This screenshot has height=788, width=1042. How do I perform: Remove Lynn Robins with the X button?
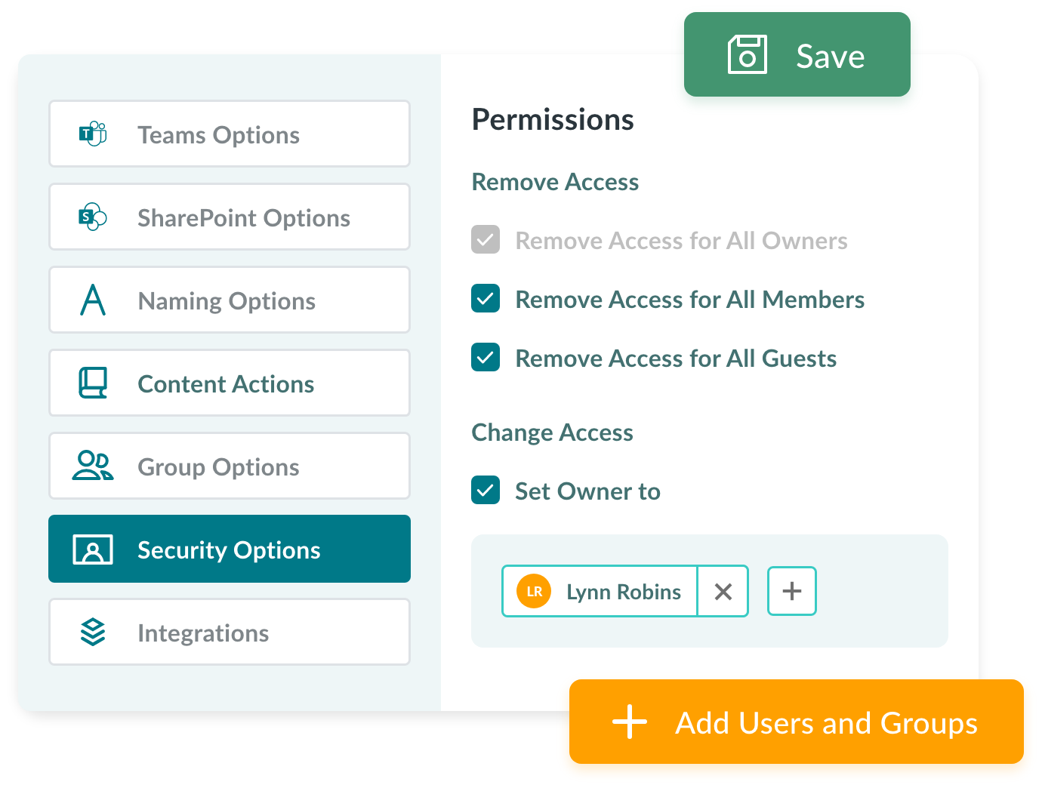point(723,592)
